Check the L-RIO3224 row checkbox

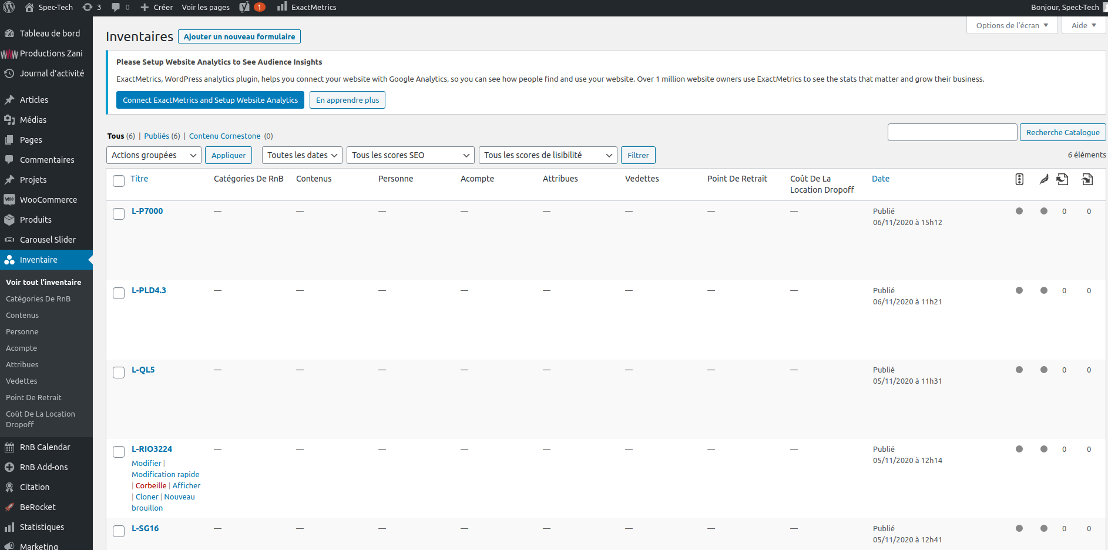(119, 452)
